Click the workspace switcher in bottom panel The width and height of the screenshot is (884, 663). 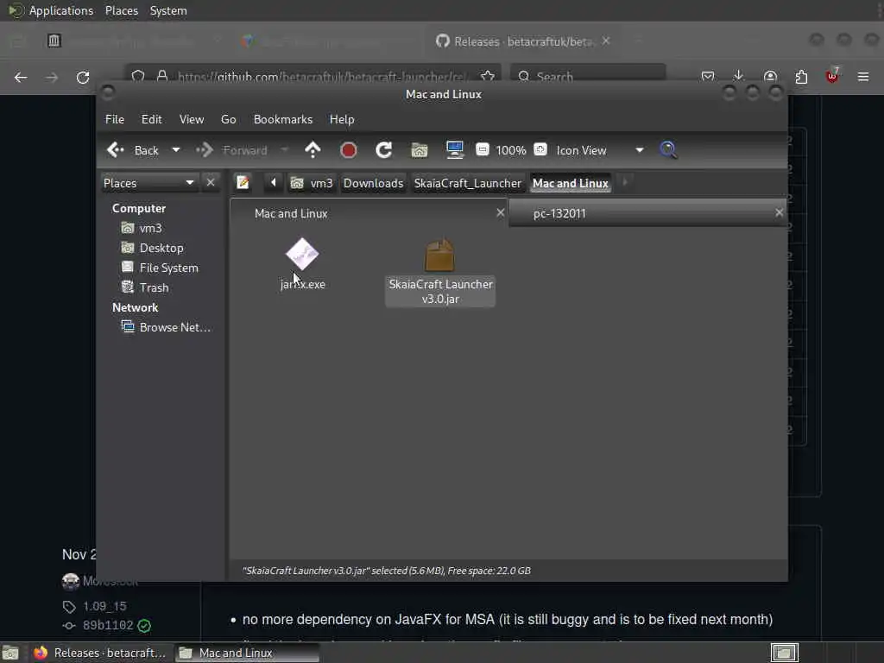784,653
